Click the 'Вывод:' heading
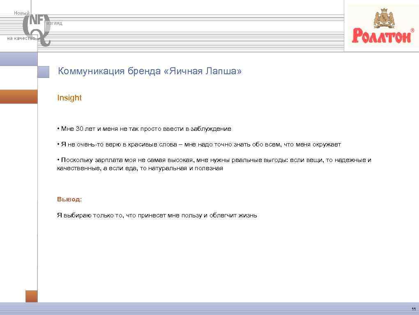 [69, 199]
